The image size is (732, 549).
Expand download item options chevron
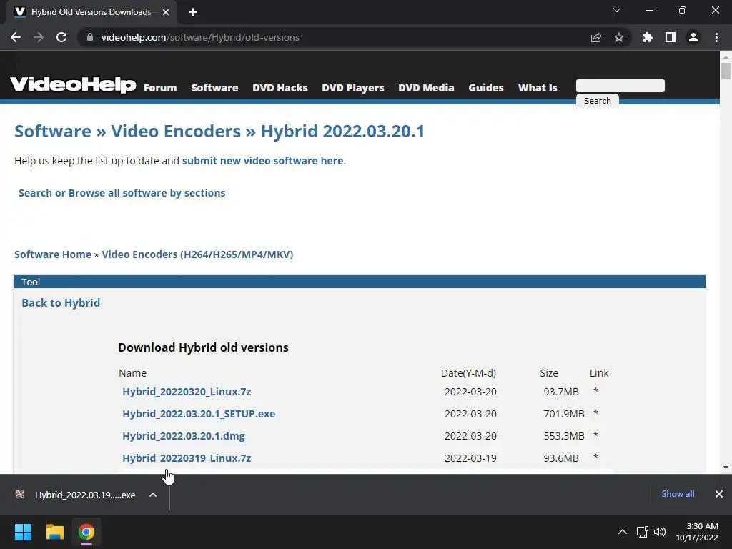click(153, 495)
